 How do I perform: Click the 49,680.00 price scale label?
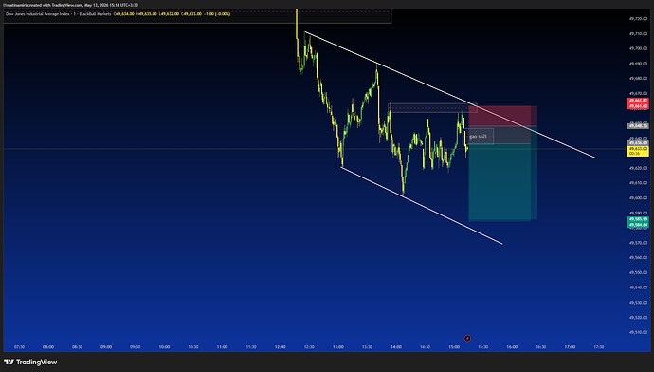click(x=638, y=79)
